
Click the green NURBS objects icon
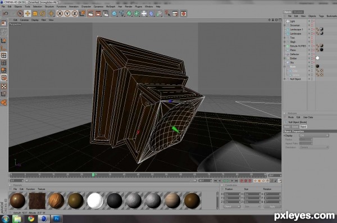(x=129, y=13)
